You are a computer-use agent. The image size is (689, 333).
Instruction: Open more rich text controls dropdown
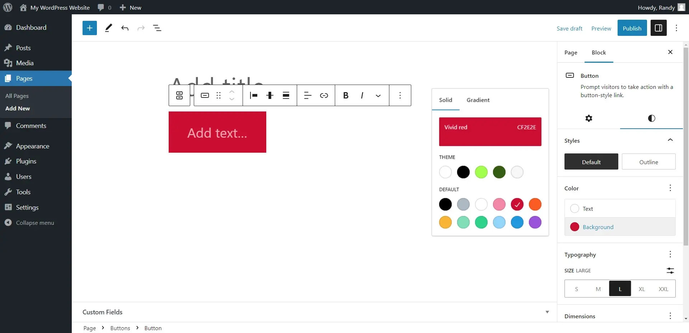click(x=378, y=95)
